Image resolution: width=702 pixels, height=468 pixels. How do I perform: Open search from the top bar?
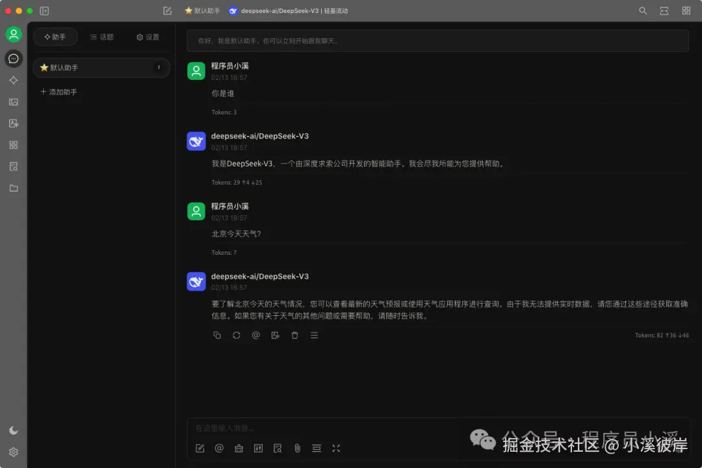(642, 10)
